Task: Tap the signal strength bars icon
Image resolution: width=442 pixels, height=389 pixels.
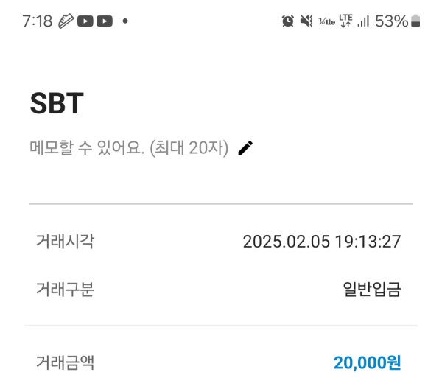Action: [363, 21]
